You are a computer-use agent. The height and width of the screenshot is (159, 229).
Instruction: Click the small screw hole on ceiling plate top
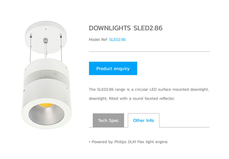click(46, 29)
